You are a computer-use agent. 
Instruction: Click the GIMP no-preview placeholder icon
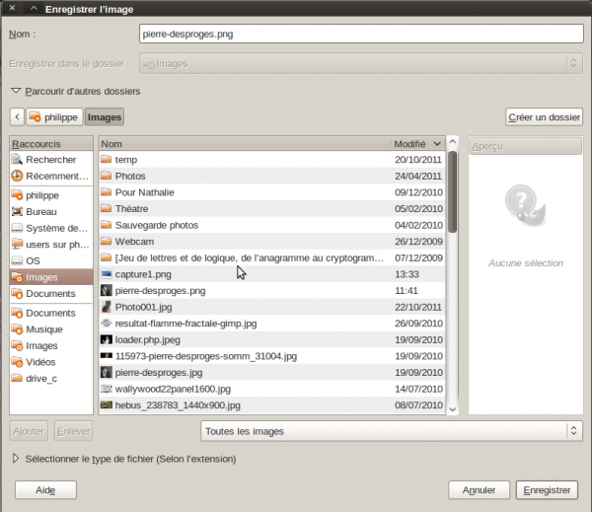tap(525, 206)
